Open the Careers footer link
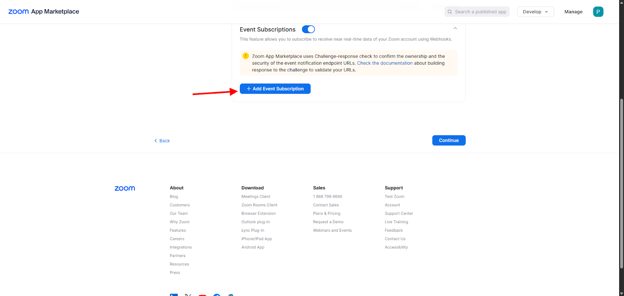624x296 pixels. click(x=177, y=239)
